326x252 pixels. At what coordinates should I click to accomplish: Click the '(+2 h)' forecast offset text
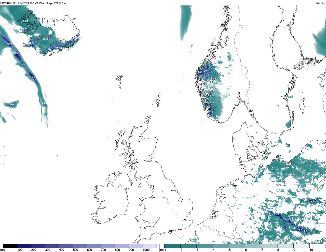[x=62, y=3]
